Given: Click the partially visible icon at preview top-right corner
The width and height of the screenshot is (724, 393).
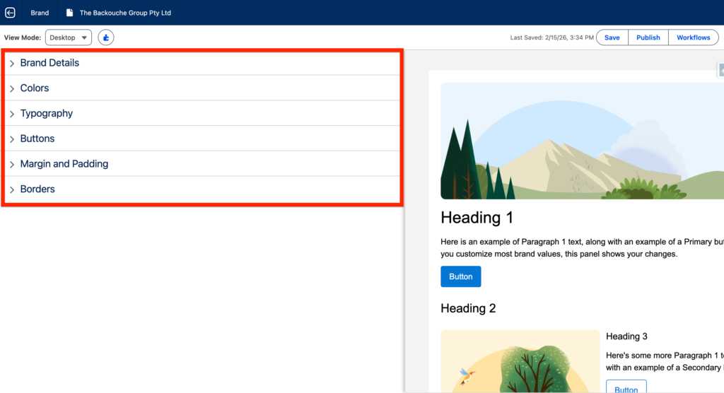Looking at the screenshot, I should (720, 70).
